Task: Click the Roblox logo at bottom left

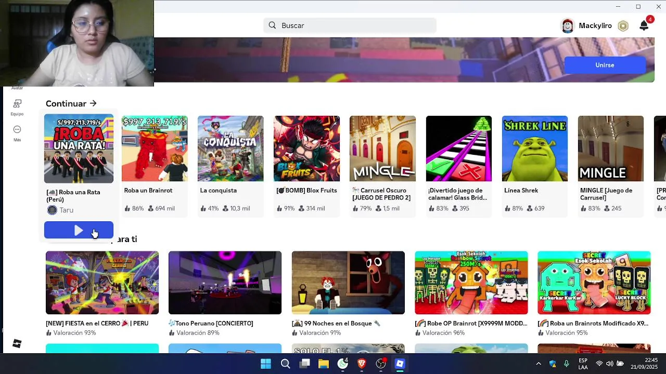Action: point(17,343)
